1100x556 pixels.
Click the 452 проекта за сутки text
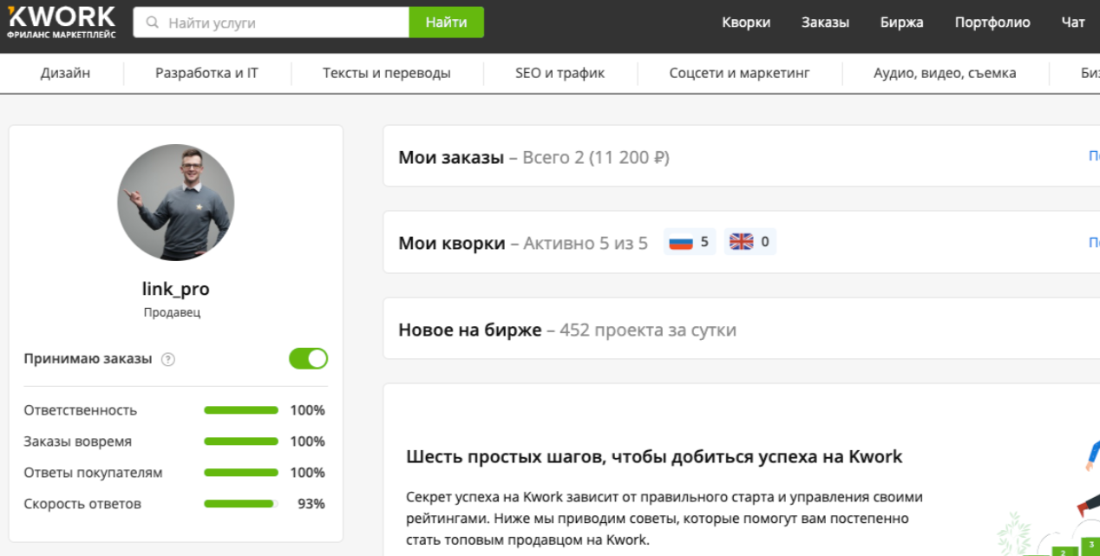point(648,330)
